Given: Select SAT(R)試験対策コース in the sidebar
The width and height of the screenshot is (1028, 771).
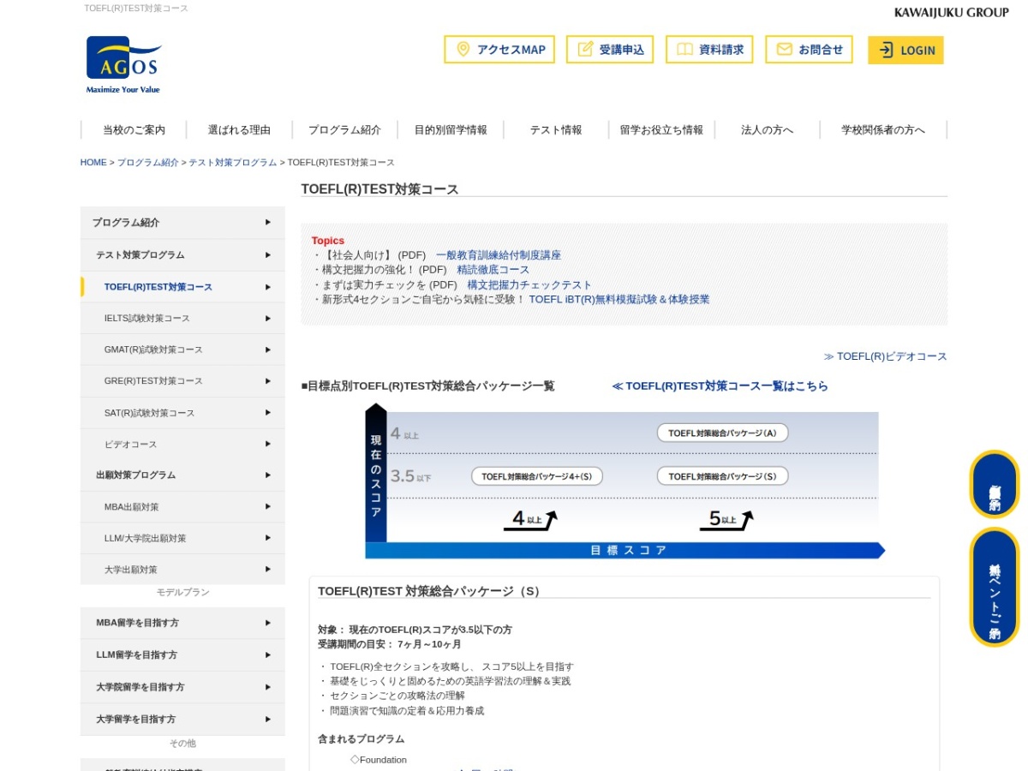Looking at the screenshot, I should pos(182,413).
